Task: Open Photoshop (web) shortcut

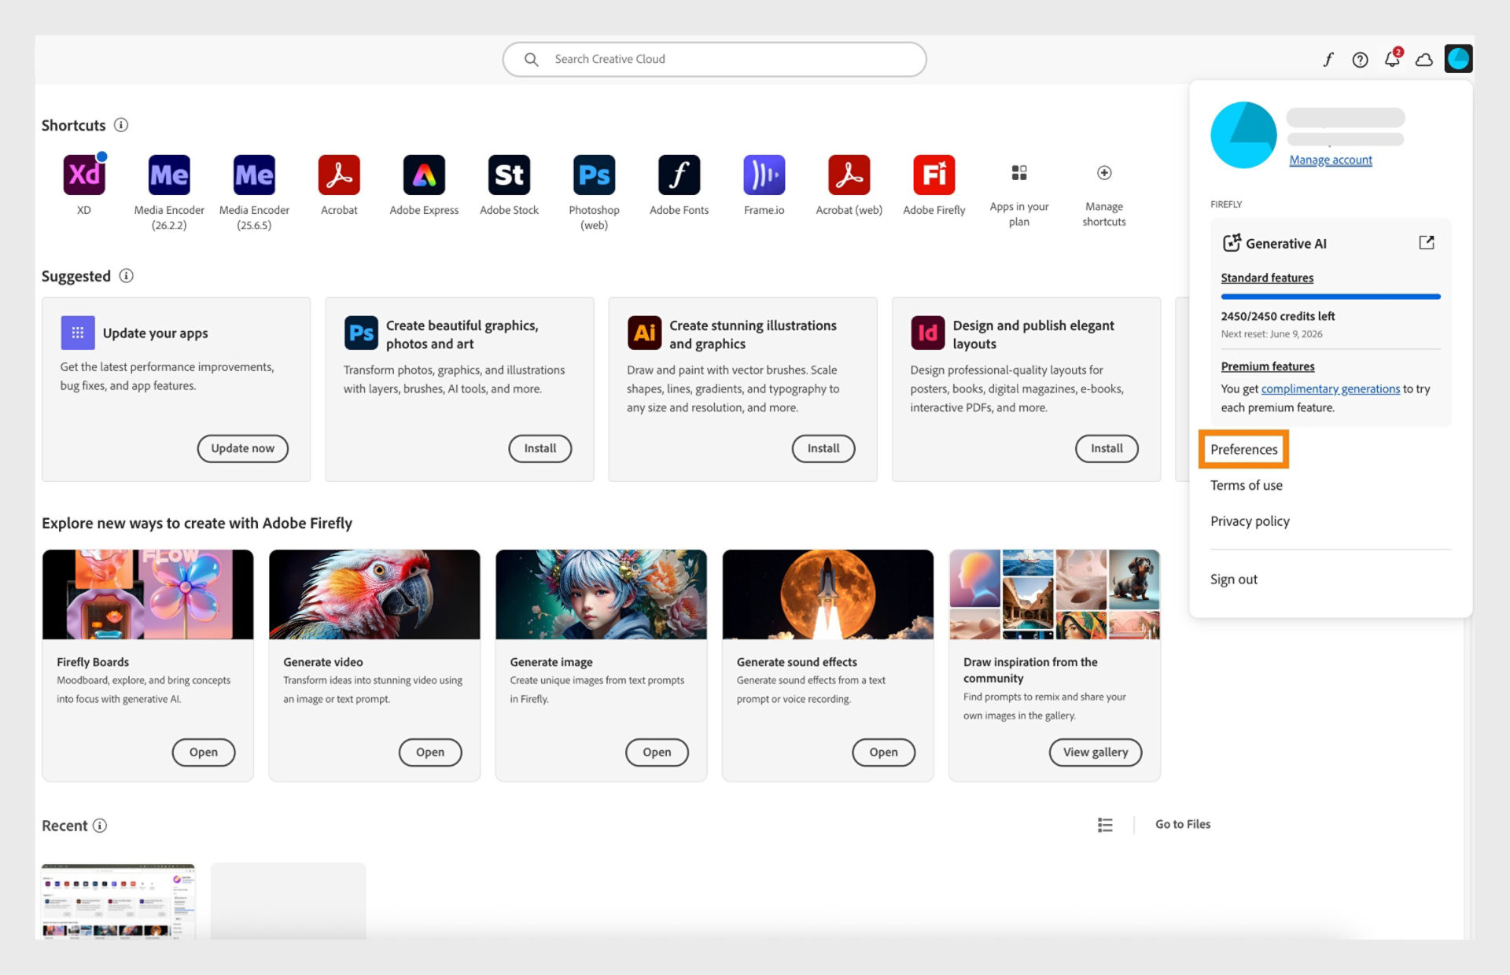Action: tap(594, 175)
